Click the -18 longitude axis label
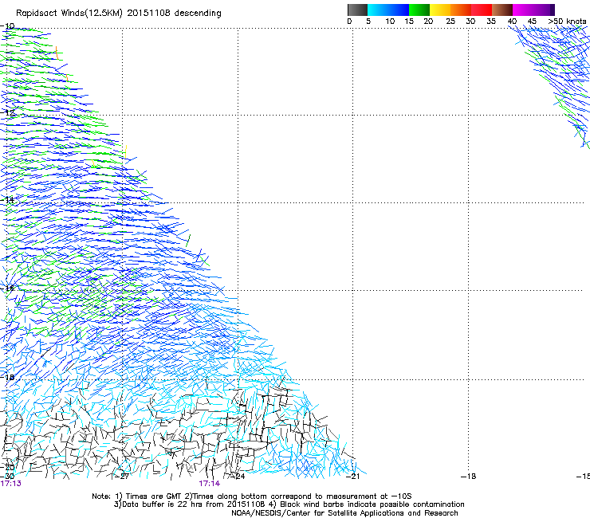This screenshot has width=590, height=518. point(468,477)
